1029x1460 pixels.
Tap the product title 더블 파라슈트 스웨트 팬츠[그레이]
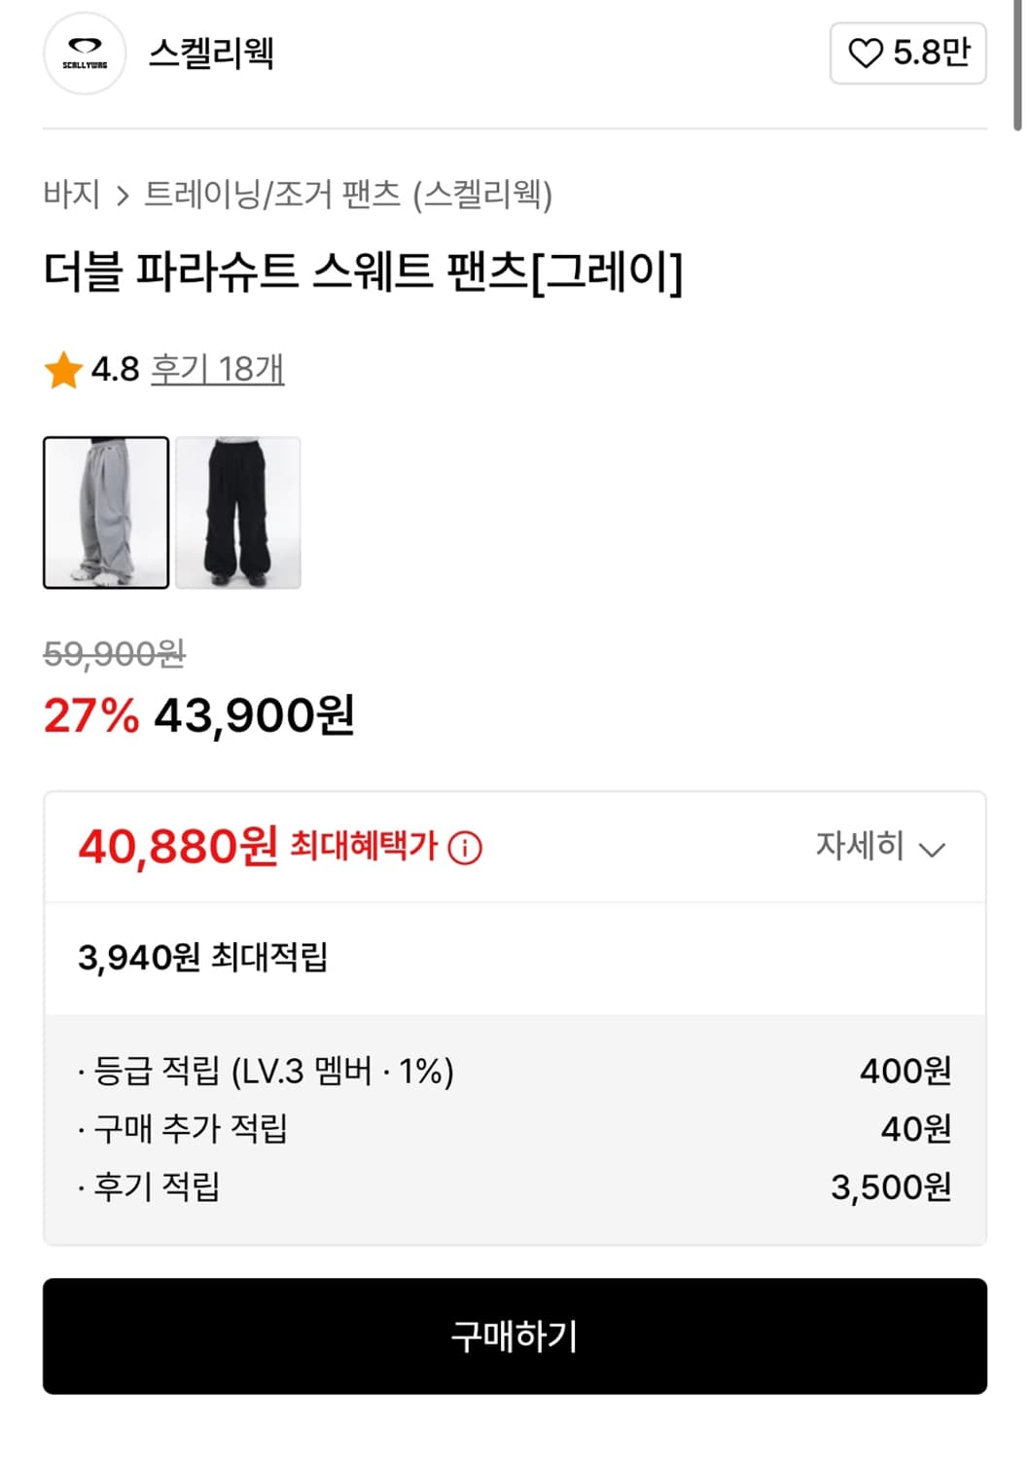[x=363, y=272]
